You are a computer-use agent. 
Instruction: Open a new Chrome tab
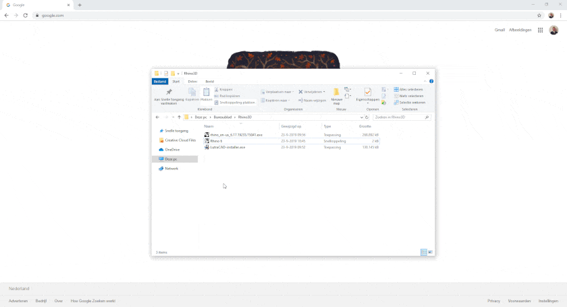click(x=80, y=5)
